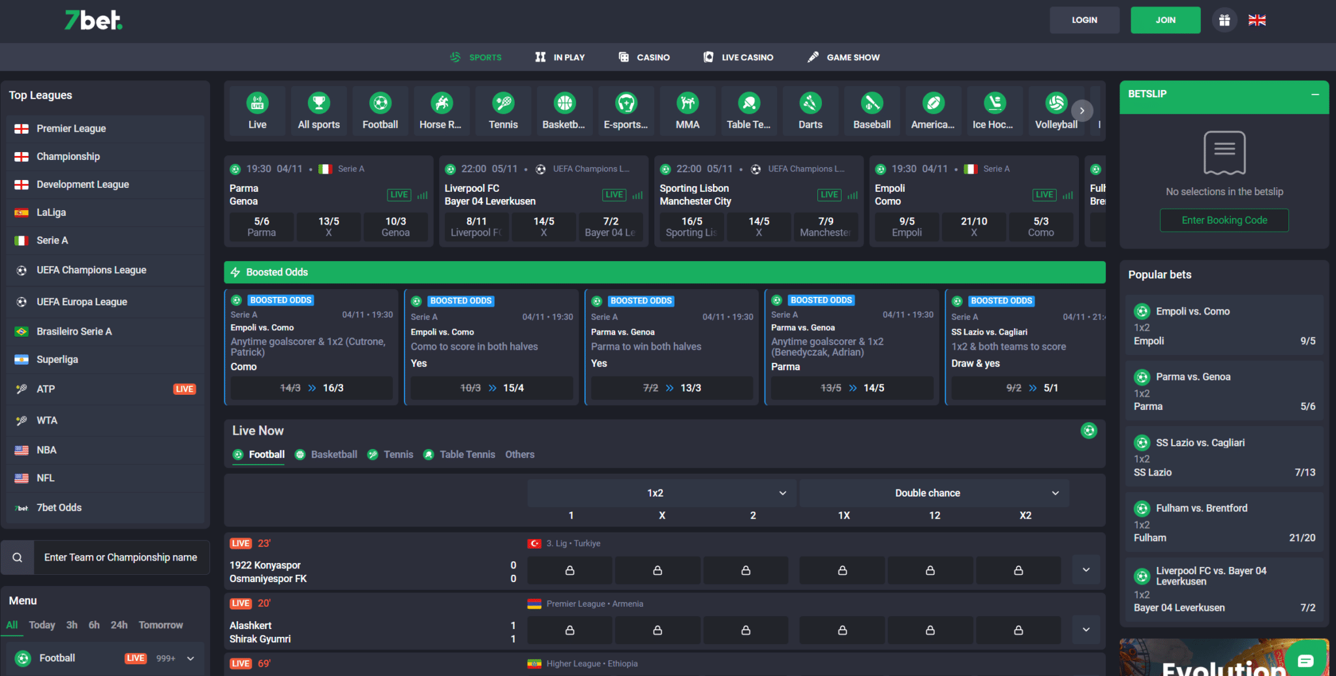Viewport: 1336px width, 676px height.
Task: Open the 1x2 market dropdown
Action: pos(661,493)
